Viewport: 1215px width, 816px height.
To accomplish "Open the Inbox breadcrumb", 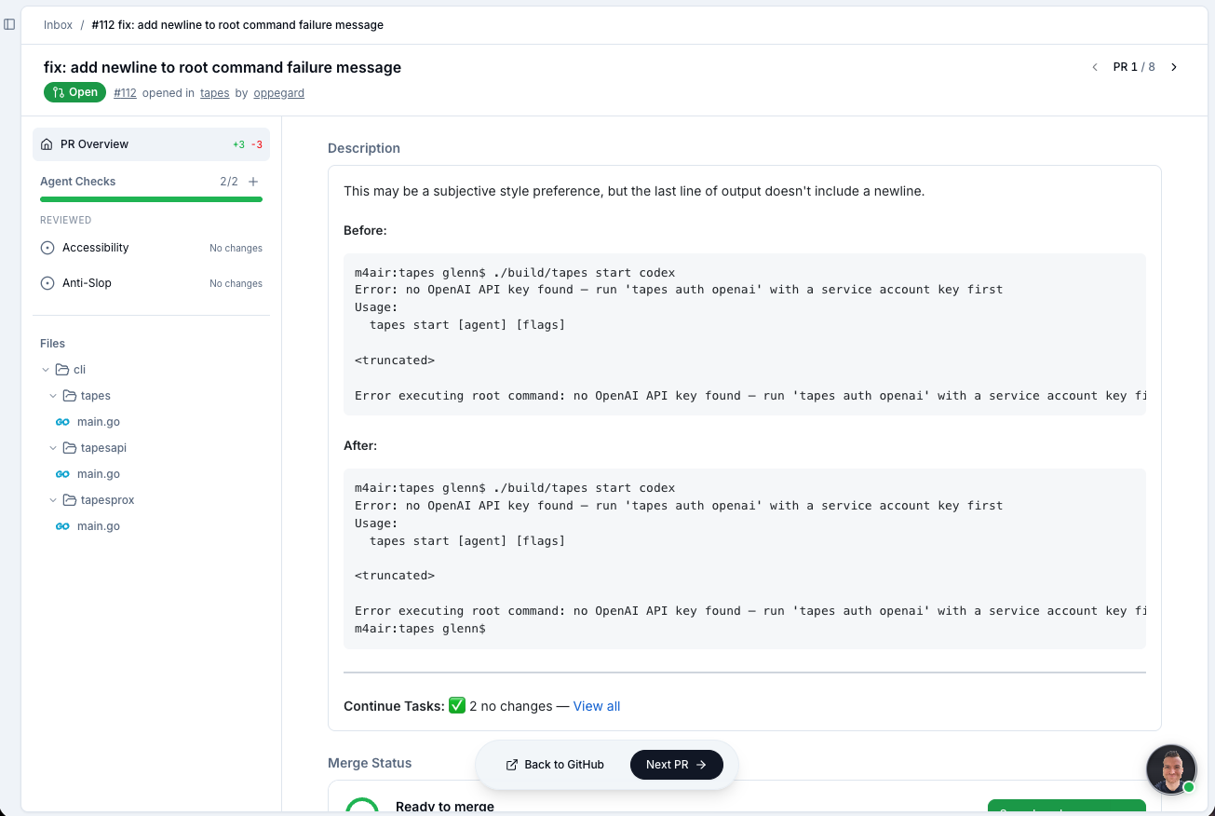I will pyautogui.click(x=58, y=24).
